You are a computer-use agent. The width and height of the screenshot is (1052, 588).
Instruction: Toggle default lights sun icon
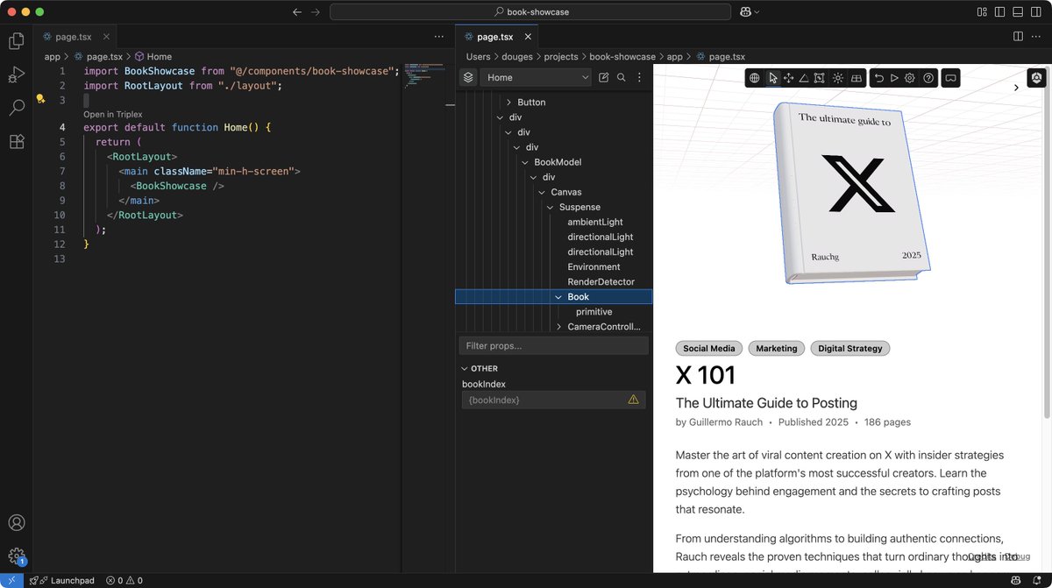[838, 78]
